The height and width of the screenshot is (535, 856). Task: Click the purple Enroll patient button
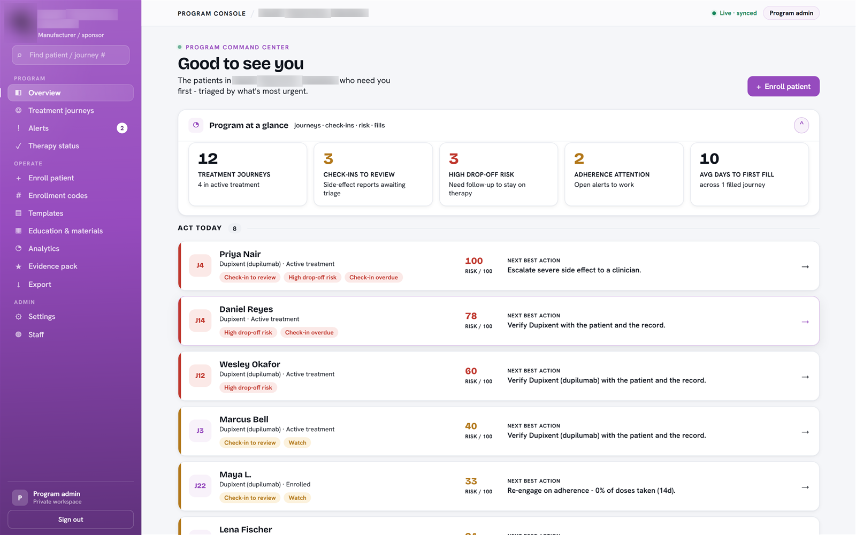pos(783,86)
